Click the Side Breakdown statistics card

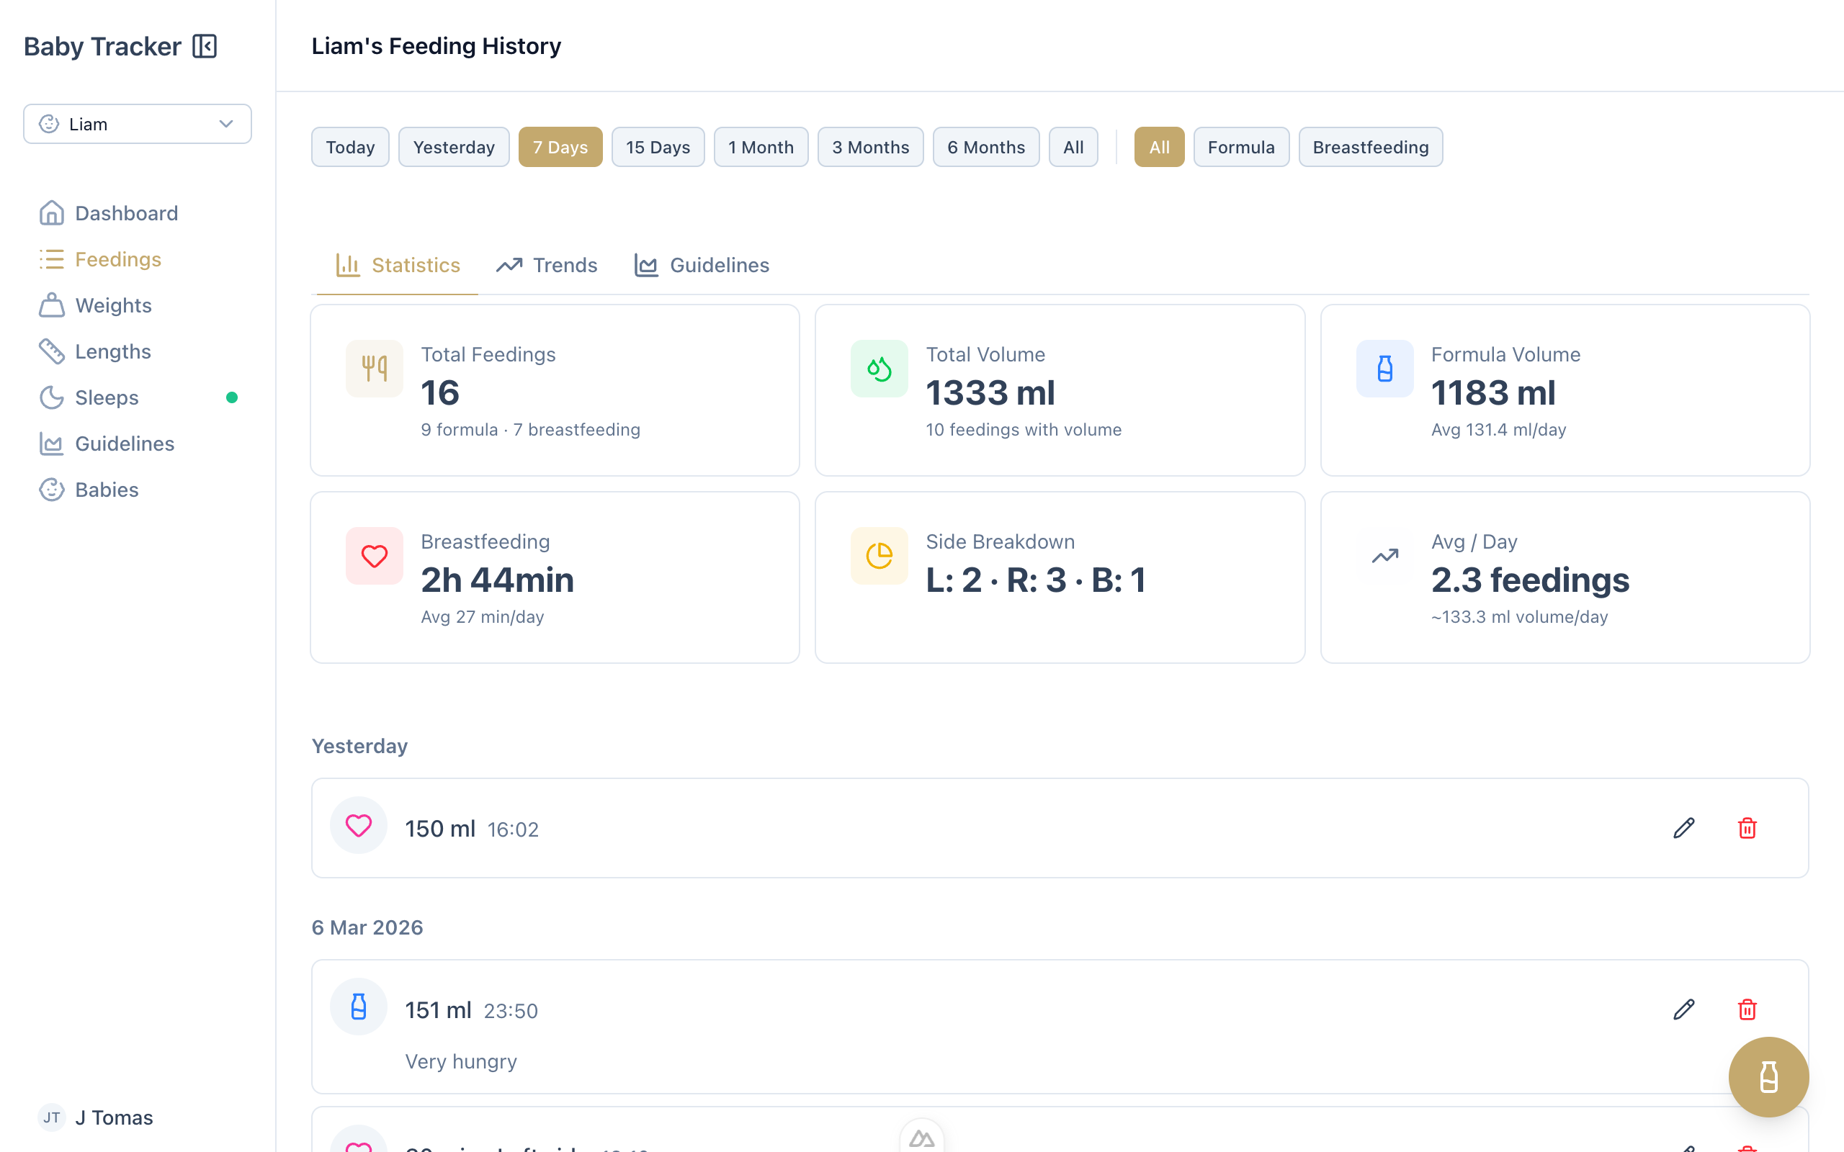[x=1059, y=577]
